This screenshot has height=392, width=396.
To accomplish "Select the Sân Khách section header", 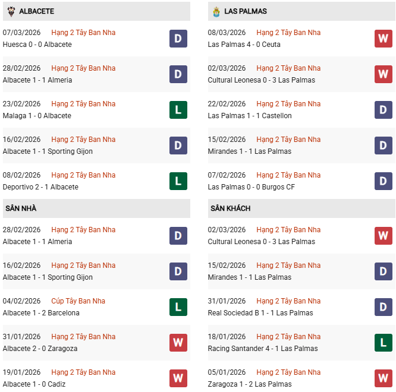I will pos(230,208).
